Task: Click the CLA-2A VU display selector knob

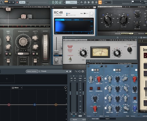Action: [130, 49]
